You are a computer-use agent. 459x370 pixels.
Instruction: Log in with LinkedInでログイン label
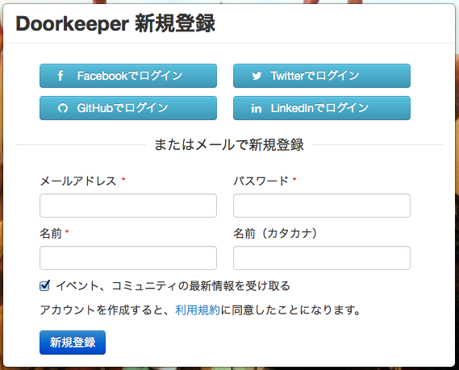coord(319,108)
